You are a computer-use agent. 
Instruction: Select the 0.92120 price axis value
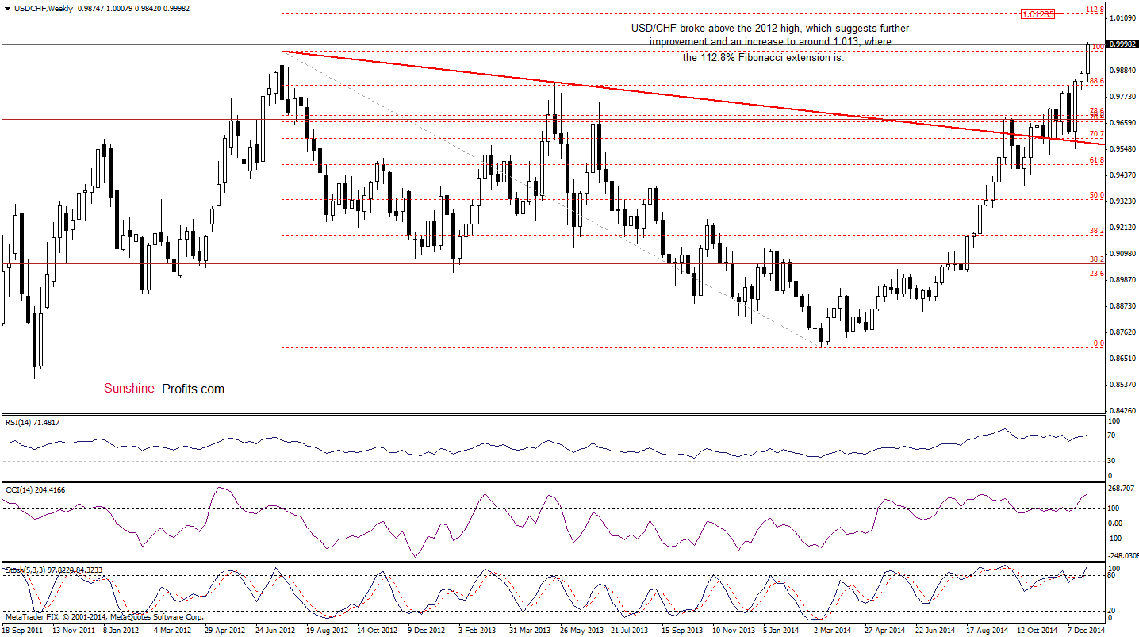1122,228
